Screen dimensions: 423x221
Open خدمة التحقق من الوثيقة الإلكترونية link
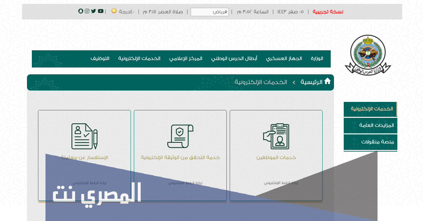pos(180,157)
